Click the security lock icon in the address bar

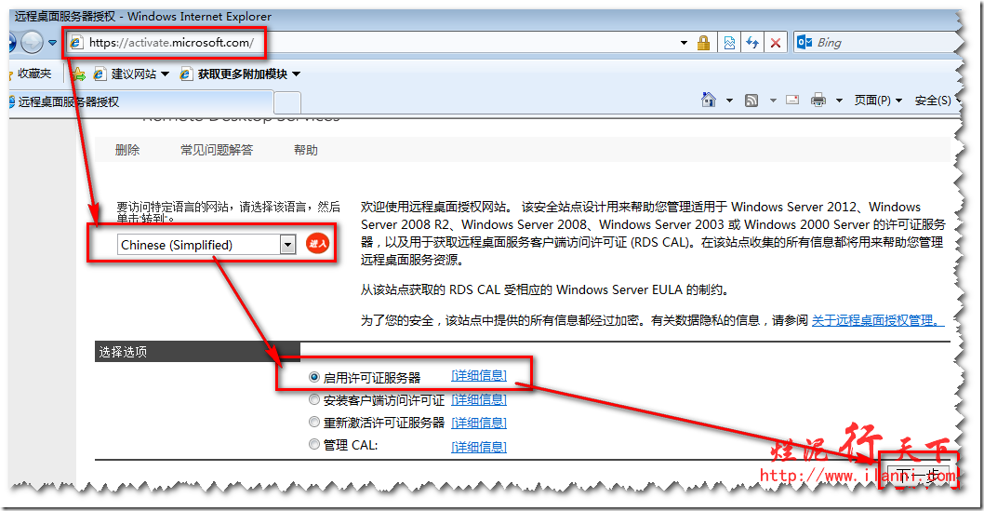703,43
